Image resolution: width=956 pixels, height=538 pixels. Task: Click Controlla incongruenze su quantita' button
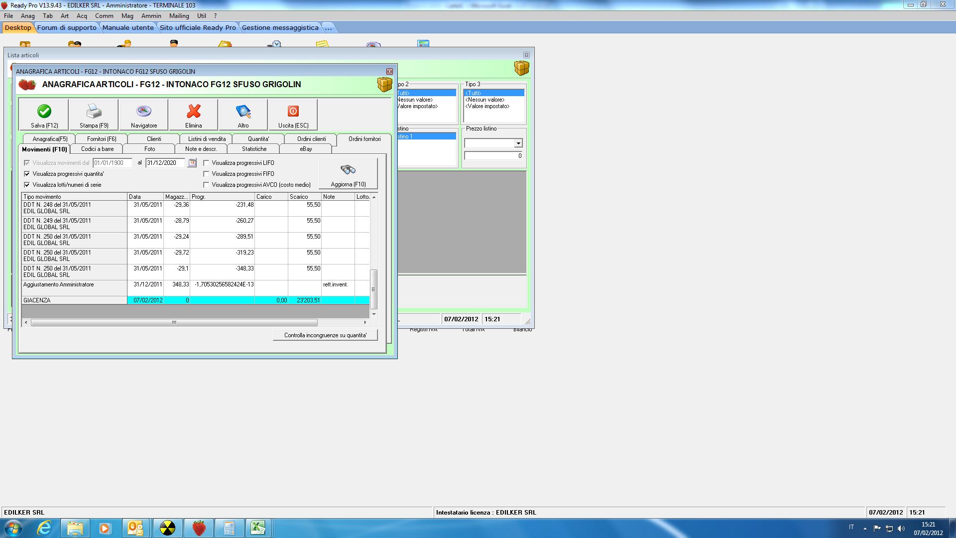point(325,335)
